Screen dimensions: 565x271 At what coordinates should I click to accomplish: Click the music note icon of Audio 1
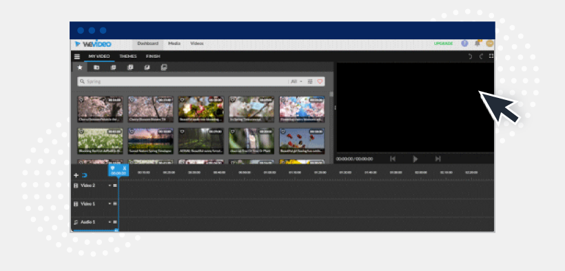click(x=76, y=222)
